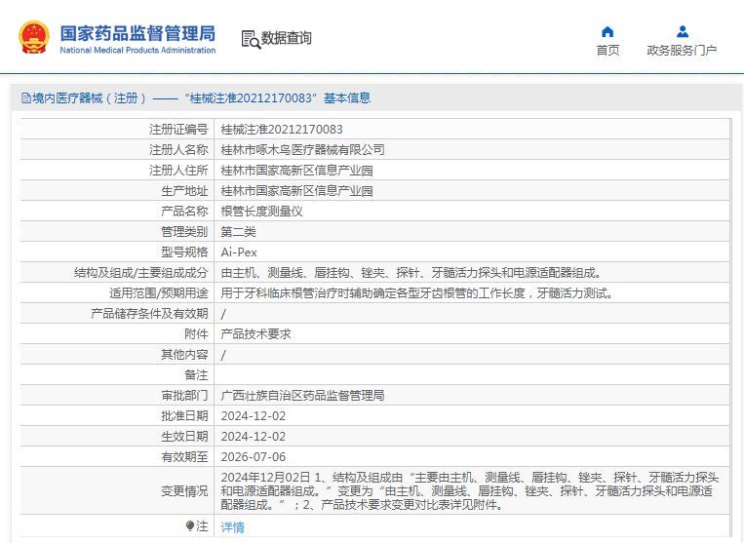Click the 产品名称 row label

tap(184, 211)
